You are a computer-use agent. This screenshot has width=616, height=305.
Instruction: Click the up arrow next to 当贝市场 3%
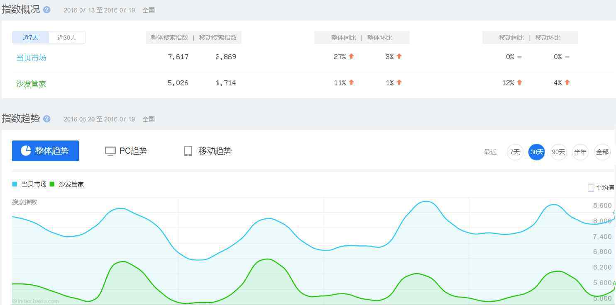click(399, 56)
